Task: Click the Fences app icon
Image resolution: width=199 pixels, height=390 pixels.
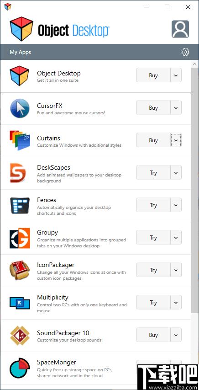Action: pos(20,205)
